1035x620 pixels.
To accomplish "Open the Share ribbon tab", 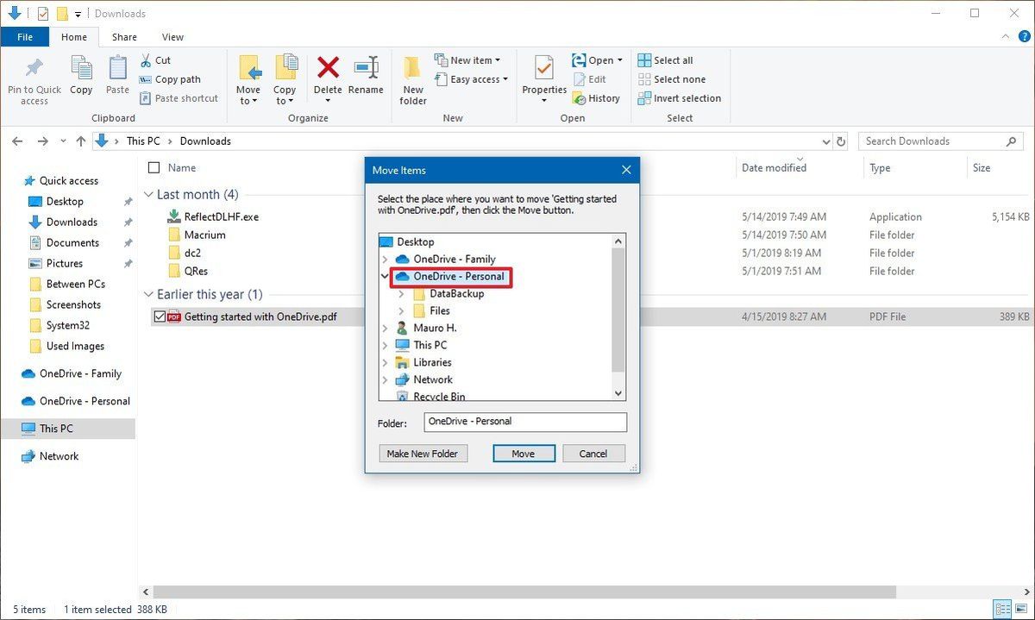I will pos(123,37).
